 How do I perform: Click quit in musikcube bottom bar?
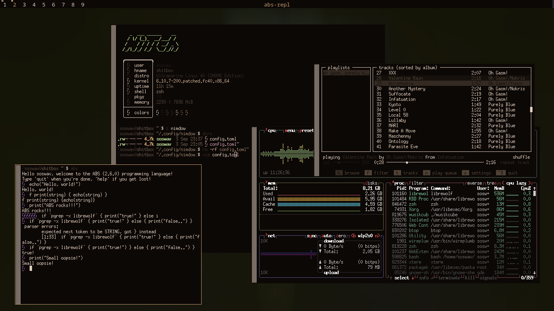pyautogui.click(x=507, y=173)
